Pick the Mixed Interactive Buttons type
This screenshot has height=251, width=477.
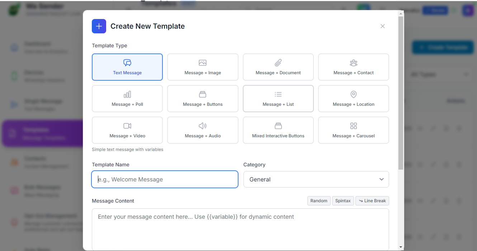point(278,130)
